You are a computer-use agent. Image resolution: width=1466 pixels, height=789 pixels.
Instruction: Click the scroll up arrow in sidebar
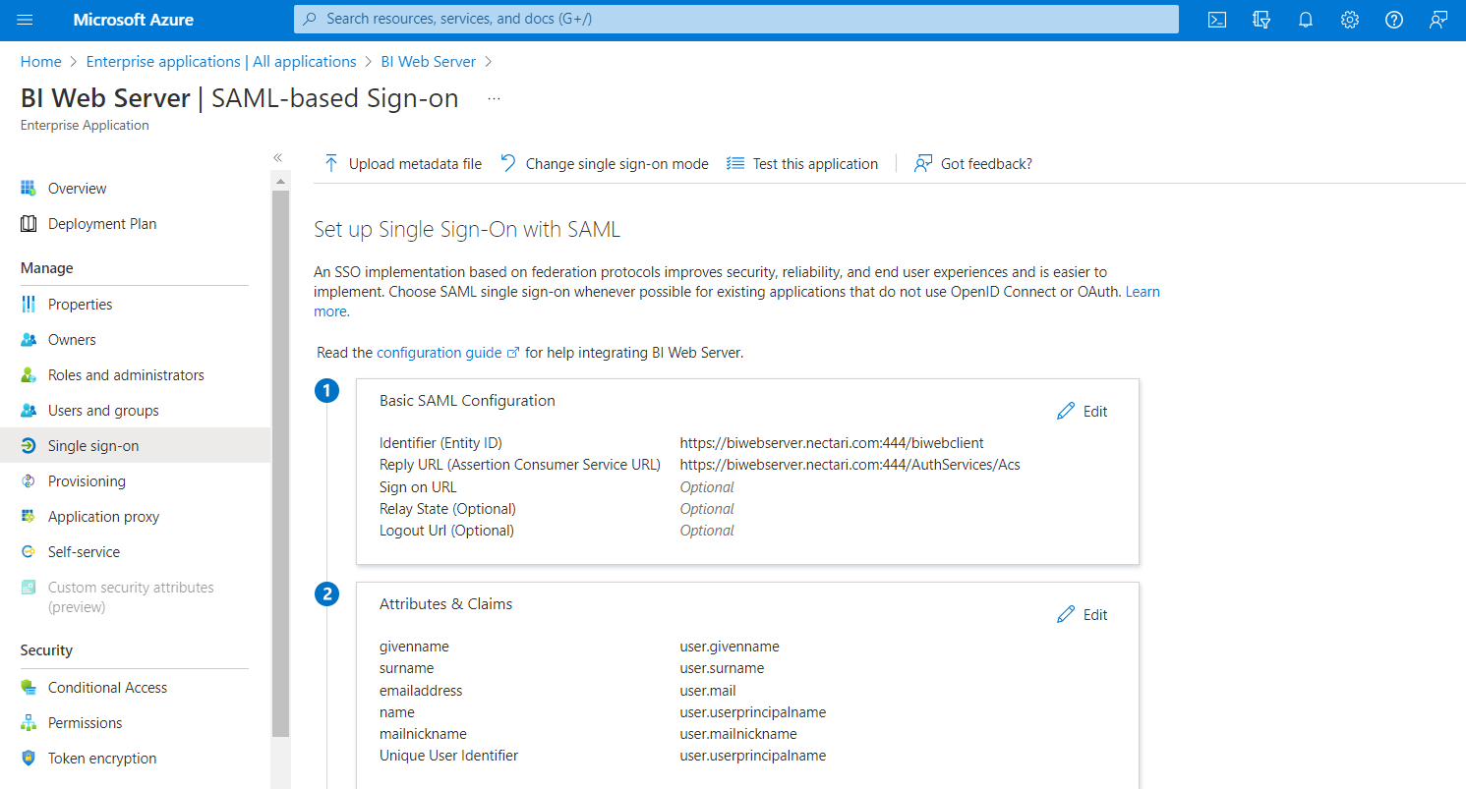coord(280,182)
